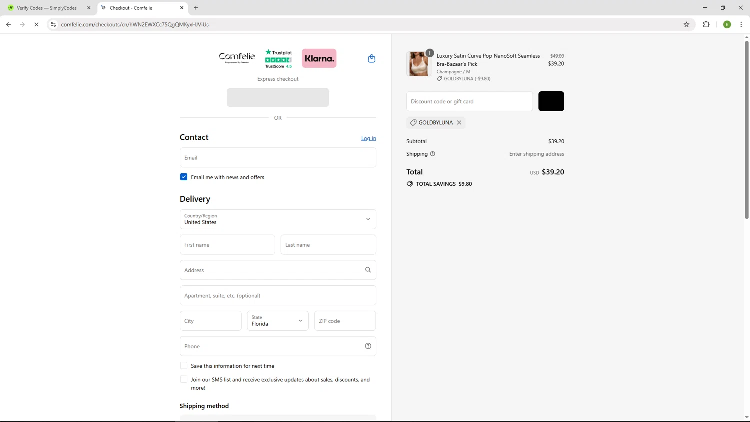Click the struck-through $49.00 price
The width and height of the screenshot is (750, 422).
557,56
